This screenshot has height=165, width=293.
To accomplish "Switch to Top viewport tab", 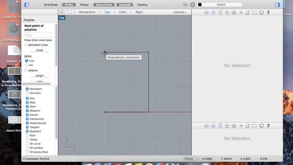I will 107,12.
